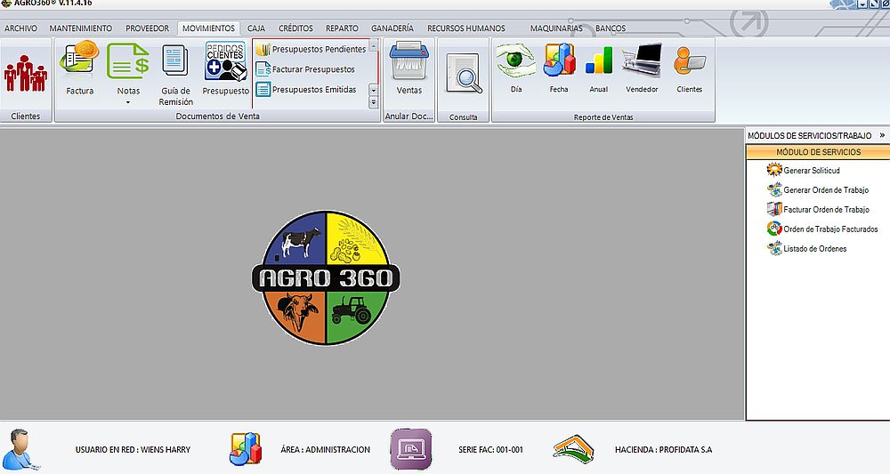The height and width of the screenshot is (474, 890).
Task: Click HACIENDA : PROFIDATA S.A text
Action: (x=664, y=450)
